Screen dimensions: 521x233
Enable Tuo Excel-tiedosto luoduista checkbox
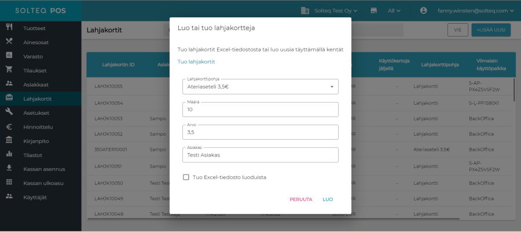pos(186,177)
